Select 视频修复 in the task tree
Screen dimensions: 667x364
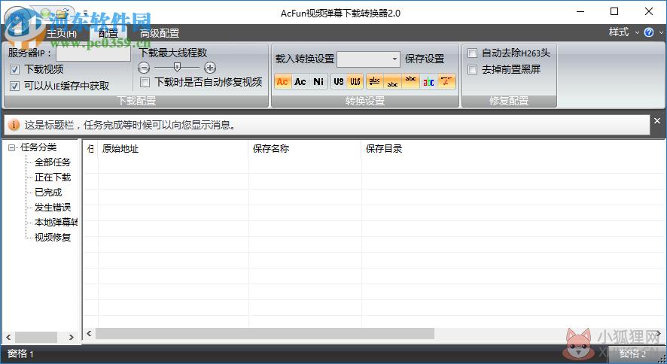(x=53, y=238)
